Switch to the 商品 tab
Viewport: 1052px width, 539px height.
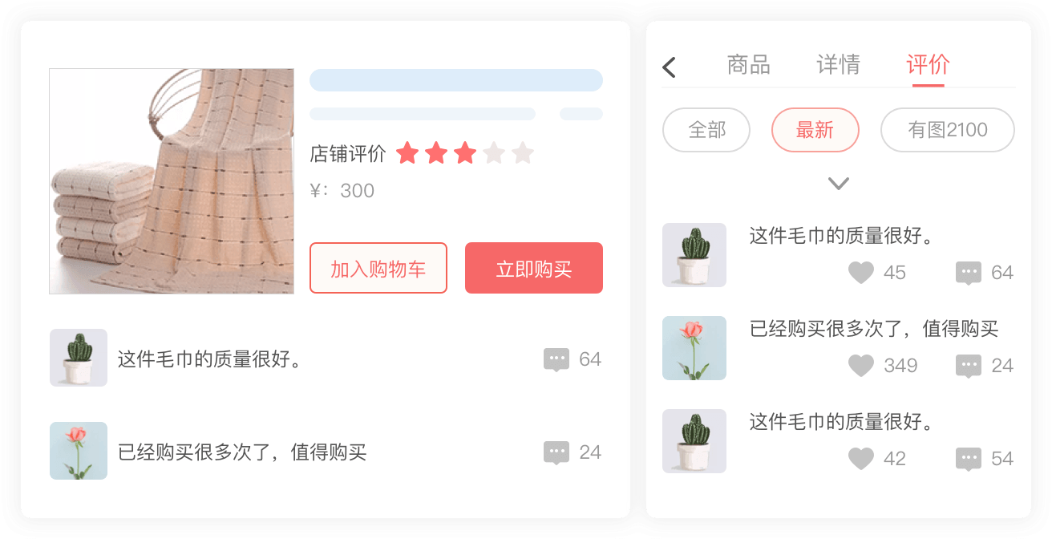(x=749, y=65)
